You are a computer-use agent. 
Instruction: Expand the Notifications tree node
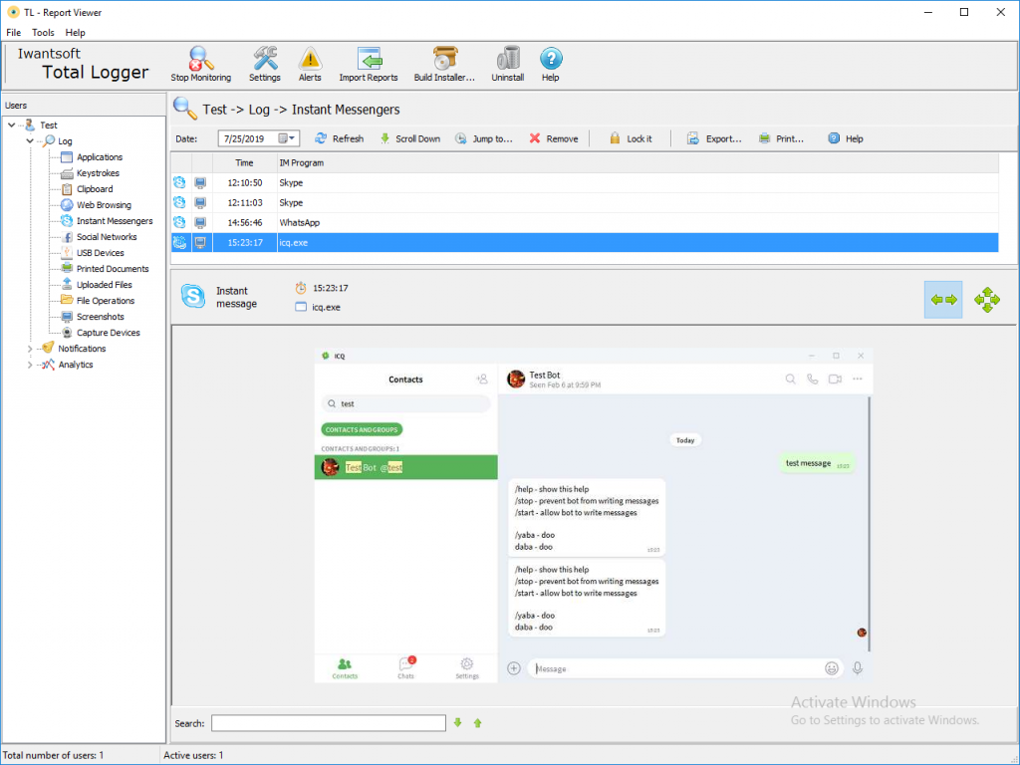point(31,349)
